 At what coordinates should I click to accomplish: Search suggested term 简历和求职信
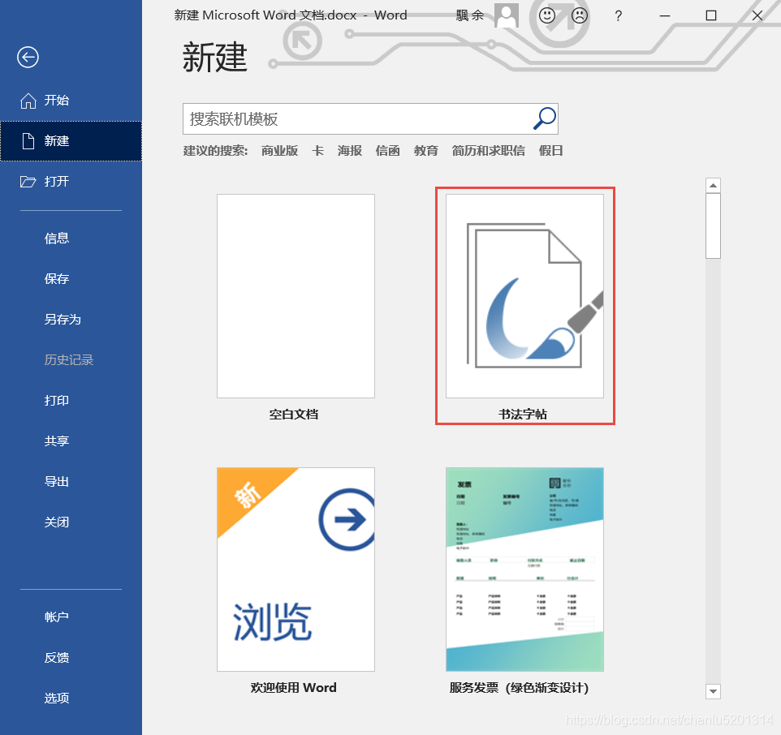(x=488, y=151)
